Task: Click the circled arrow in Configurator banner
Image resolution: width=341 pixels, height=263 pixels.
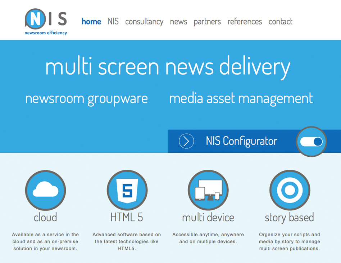Action: (x=186, y=141)
